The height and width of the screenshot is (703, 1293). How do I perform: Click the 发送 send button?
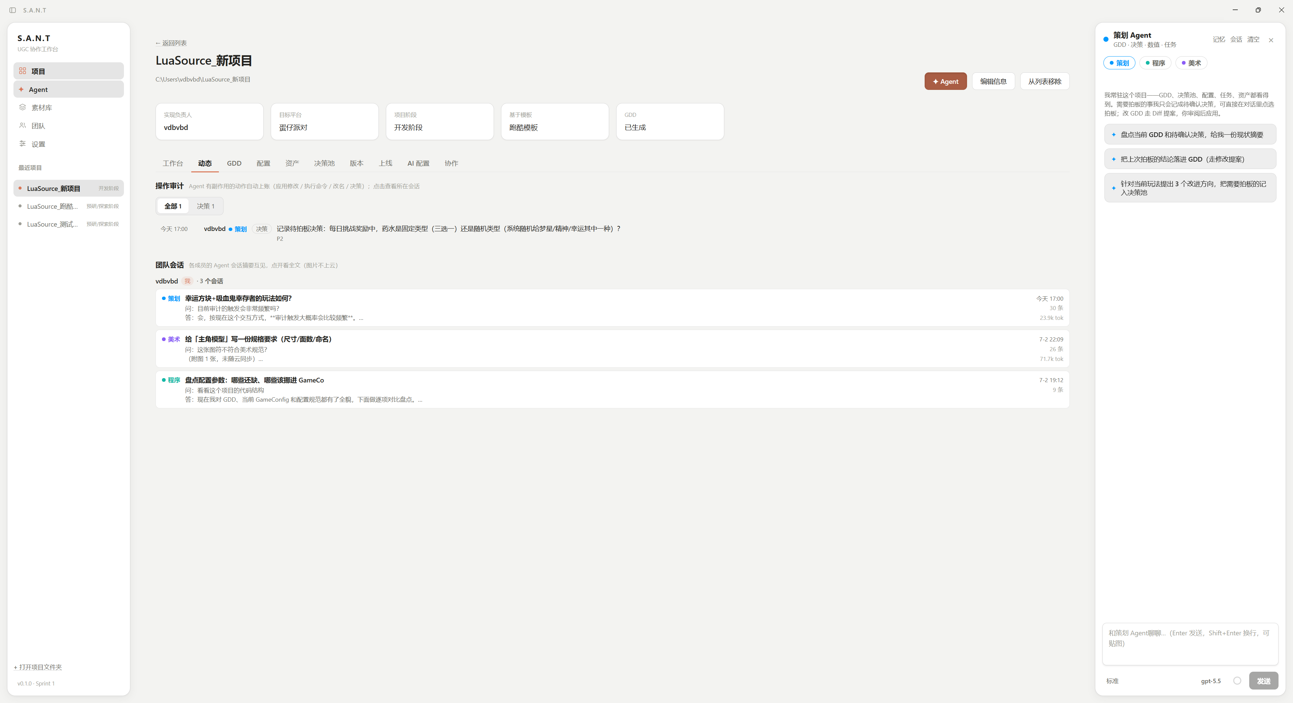pyautogui.click(x=1263, y=680)
